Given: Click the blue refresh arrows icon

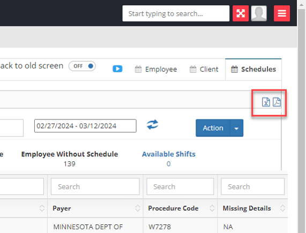Looking at the screenshot, I should click(153, 125).
